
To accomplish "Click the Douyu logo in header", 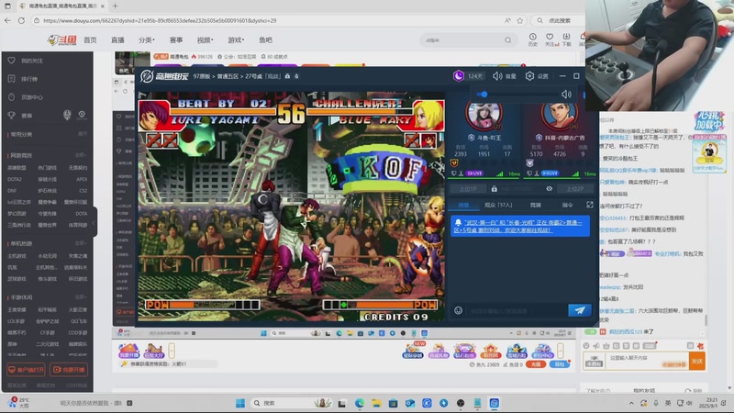I will (x=61, y=40).
